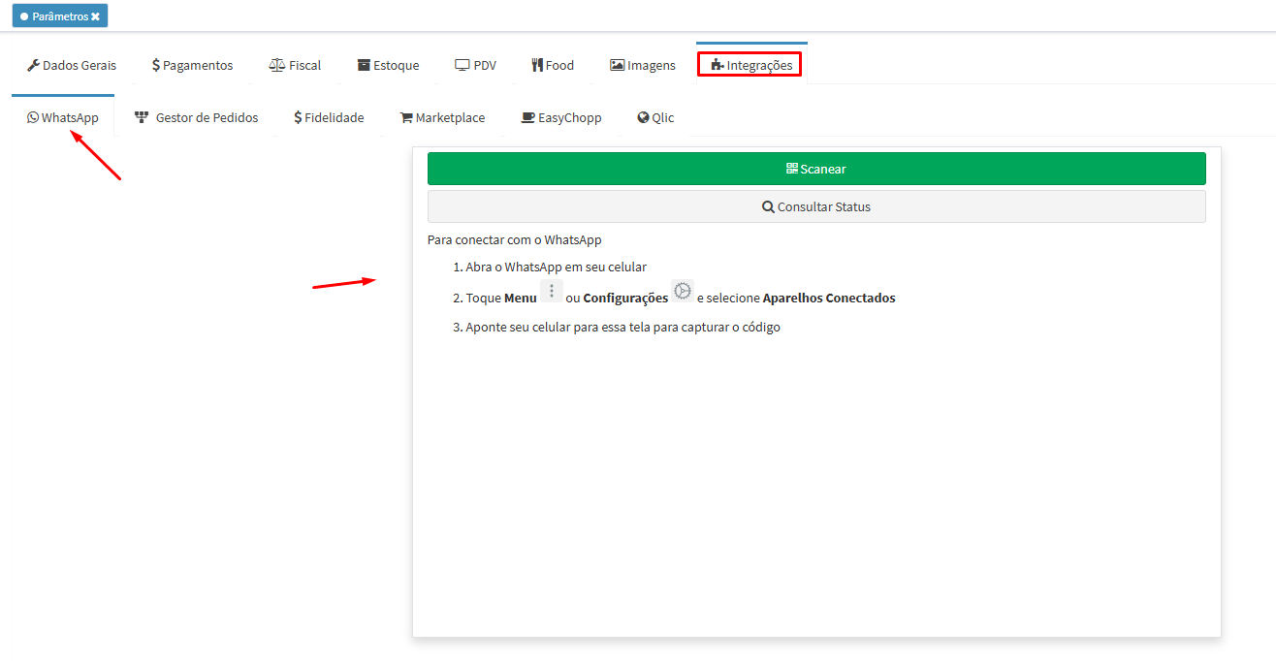Image resolution: width=1276 pixels, height=661 pixels.
Task: Select the PDV tab
Action: pos(475,65)
